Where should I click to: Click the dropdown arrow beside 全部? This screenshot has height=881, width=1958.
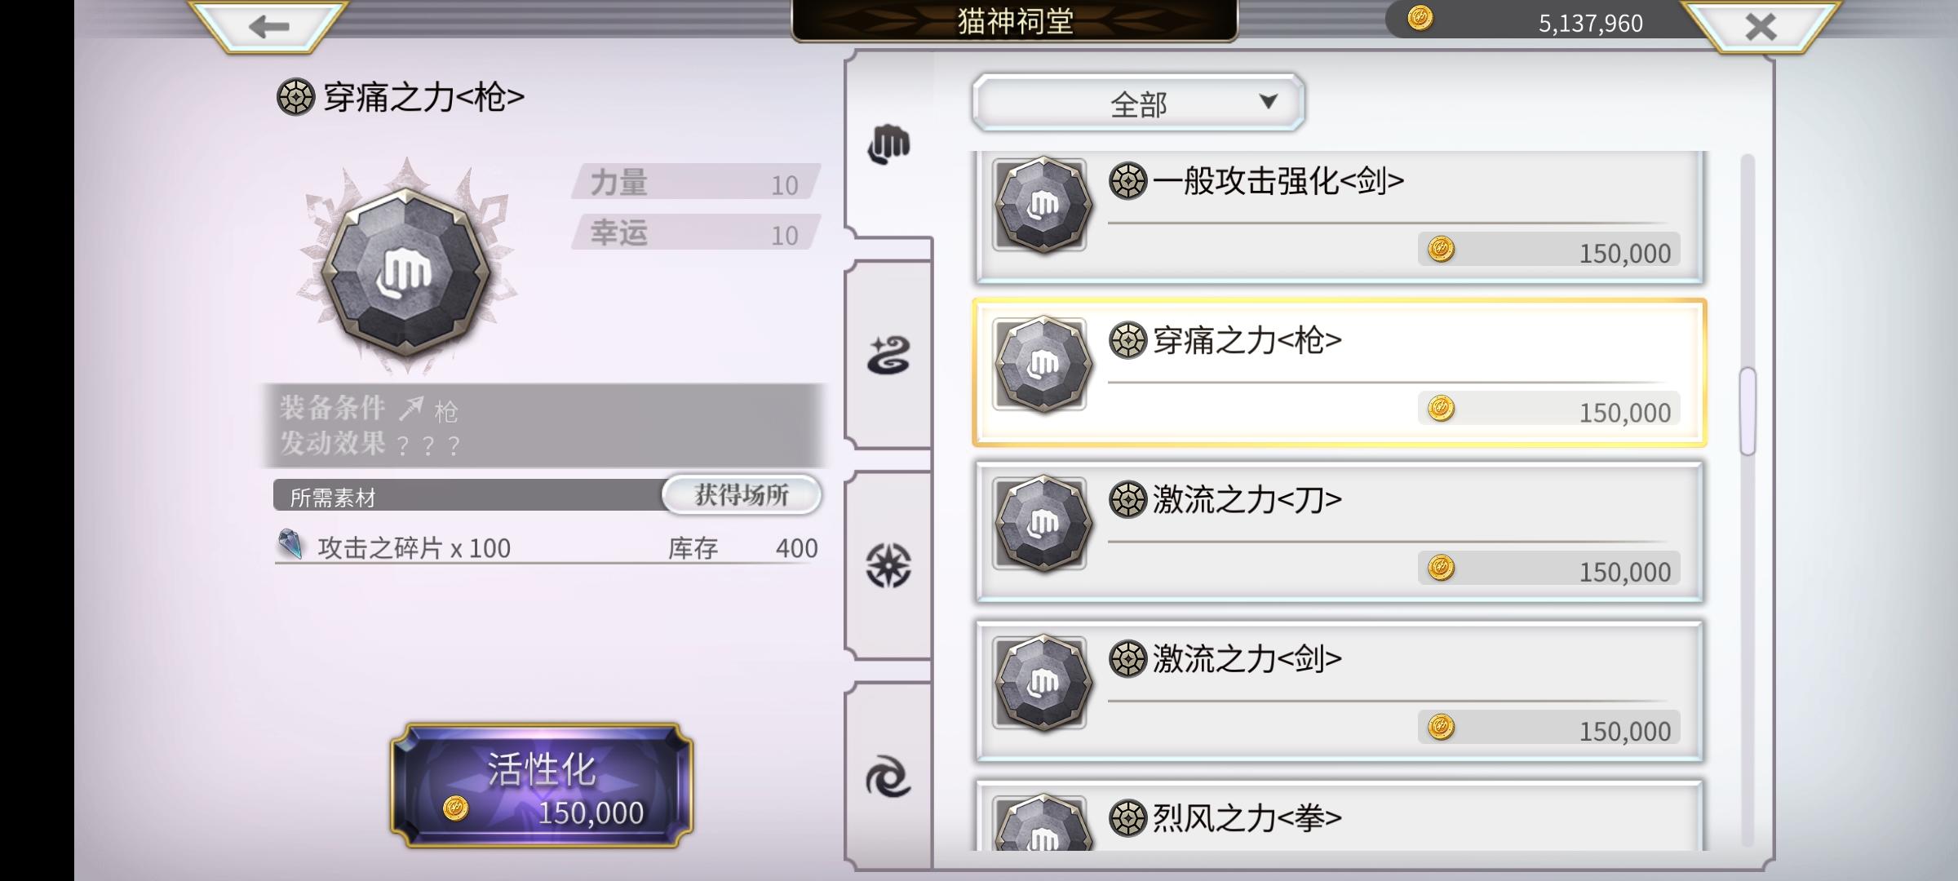(x=1268, y=101)
